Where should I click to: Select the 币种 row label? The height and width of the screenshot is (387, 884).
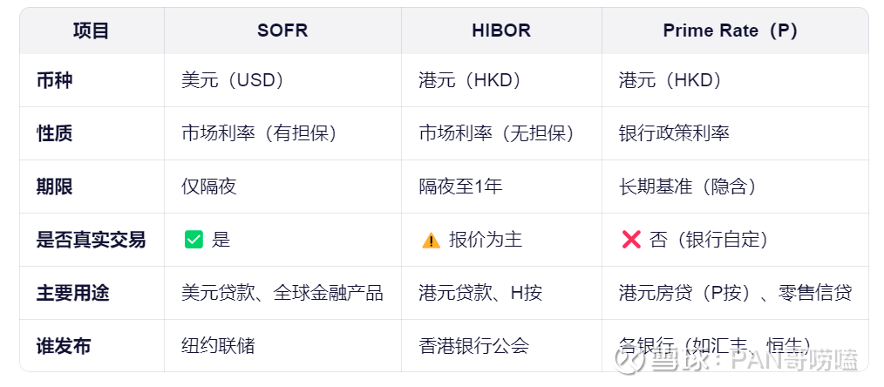coord(55,81)
